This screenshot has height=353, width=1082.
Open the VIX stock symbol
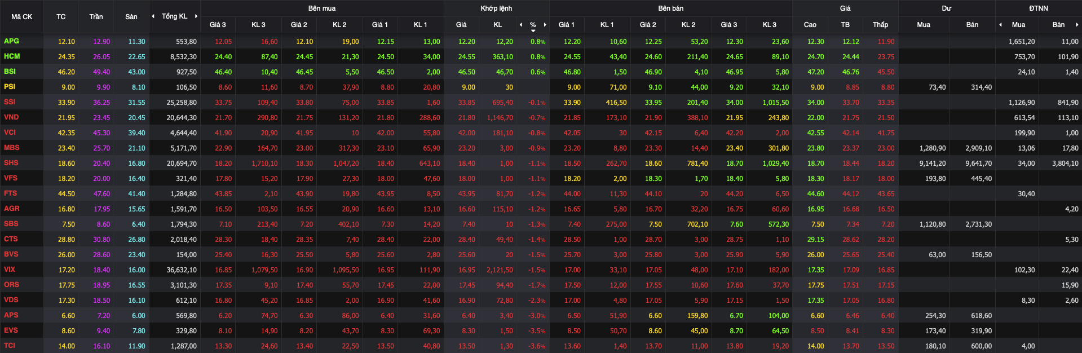[x=9, y=270]
